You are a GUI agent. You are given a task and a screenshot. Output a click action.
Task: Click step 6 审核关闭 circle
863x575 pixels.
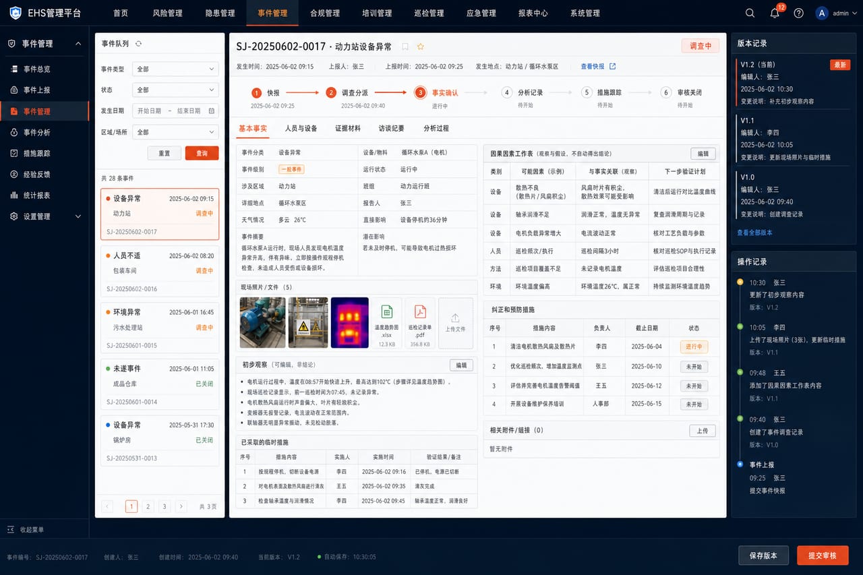pyautogui.click(x=666, y=93)
